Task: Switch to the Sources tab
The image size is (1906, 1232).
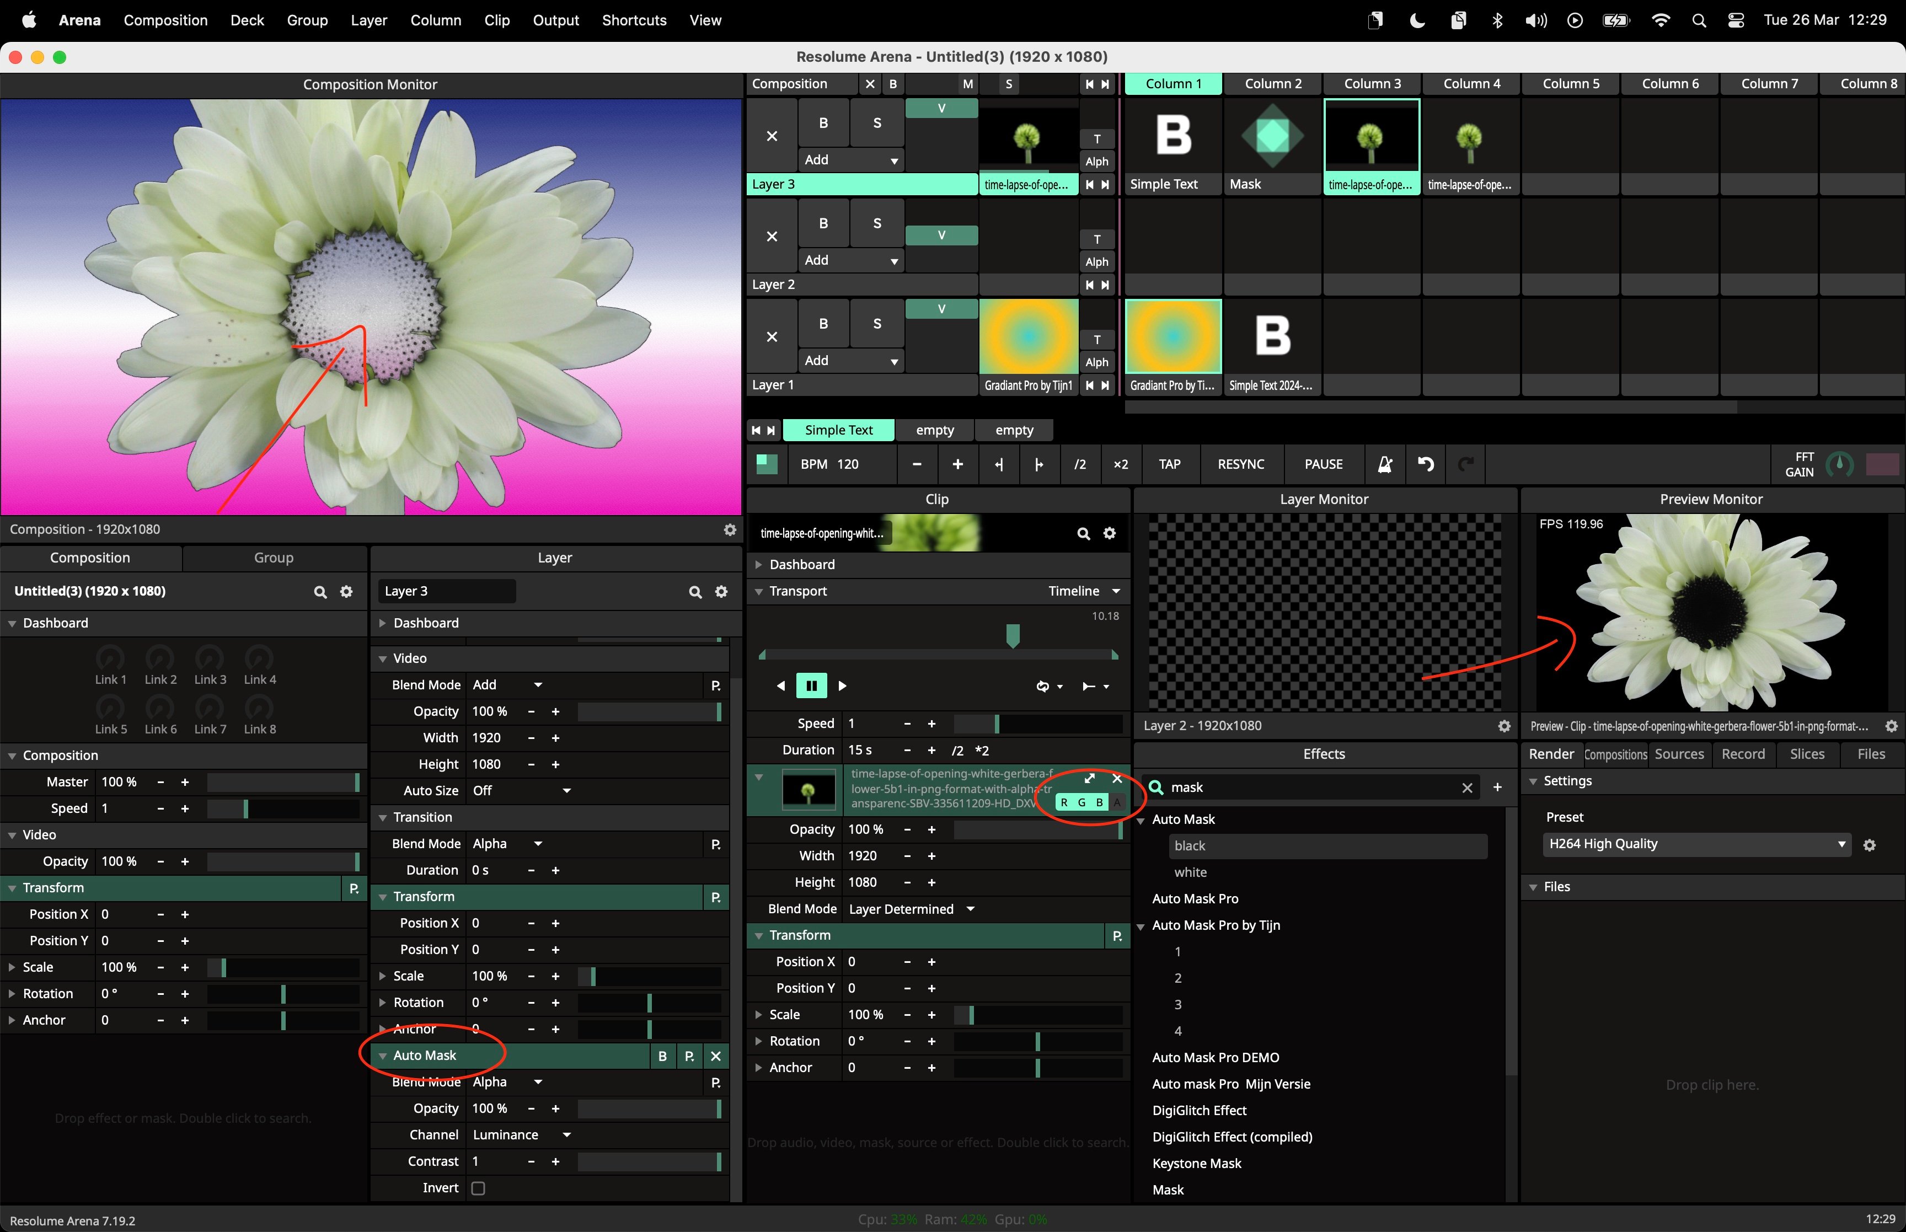Action: [1679, 754]
